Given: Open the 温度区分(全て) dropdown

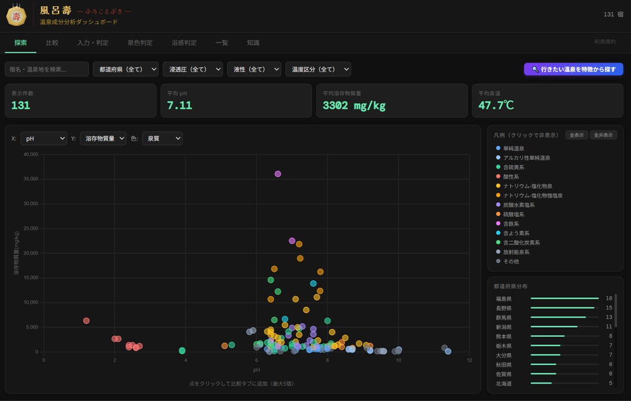Looking at the screenshot, I should pyautogui.click(x=318, y=69).
